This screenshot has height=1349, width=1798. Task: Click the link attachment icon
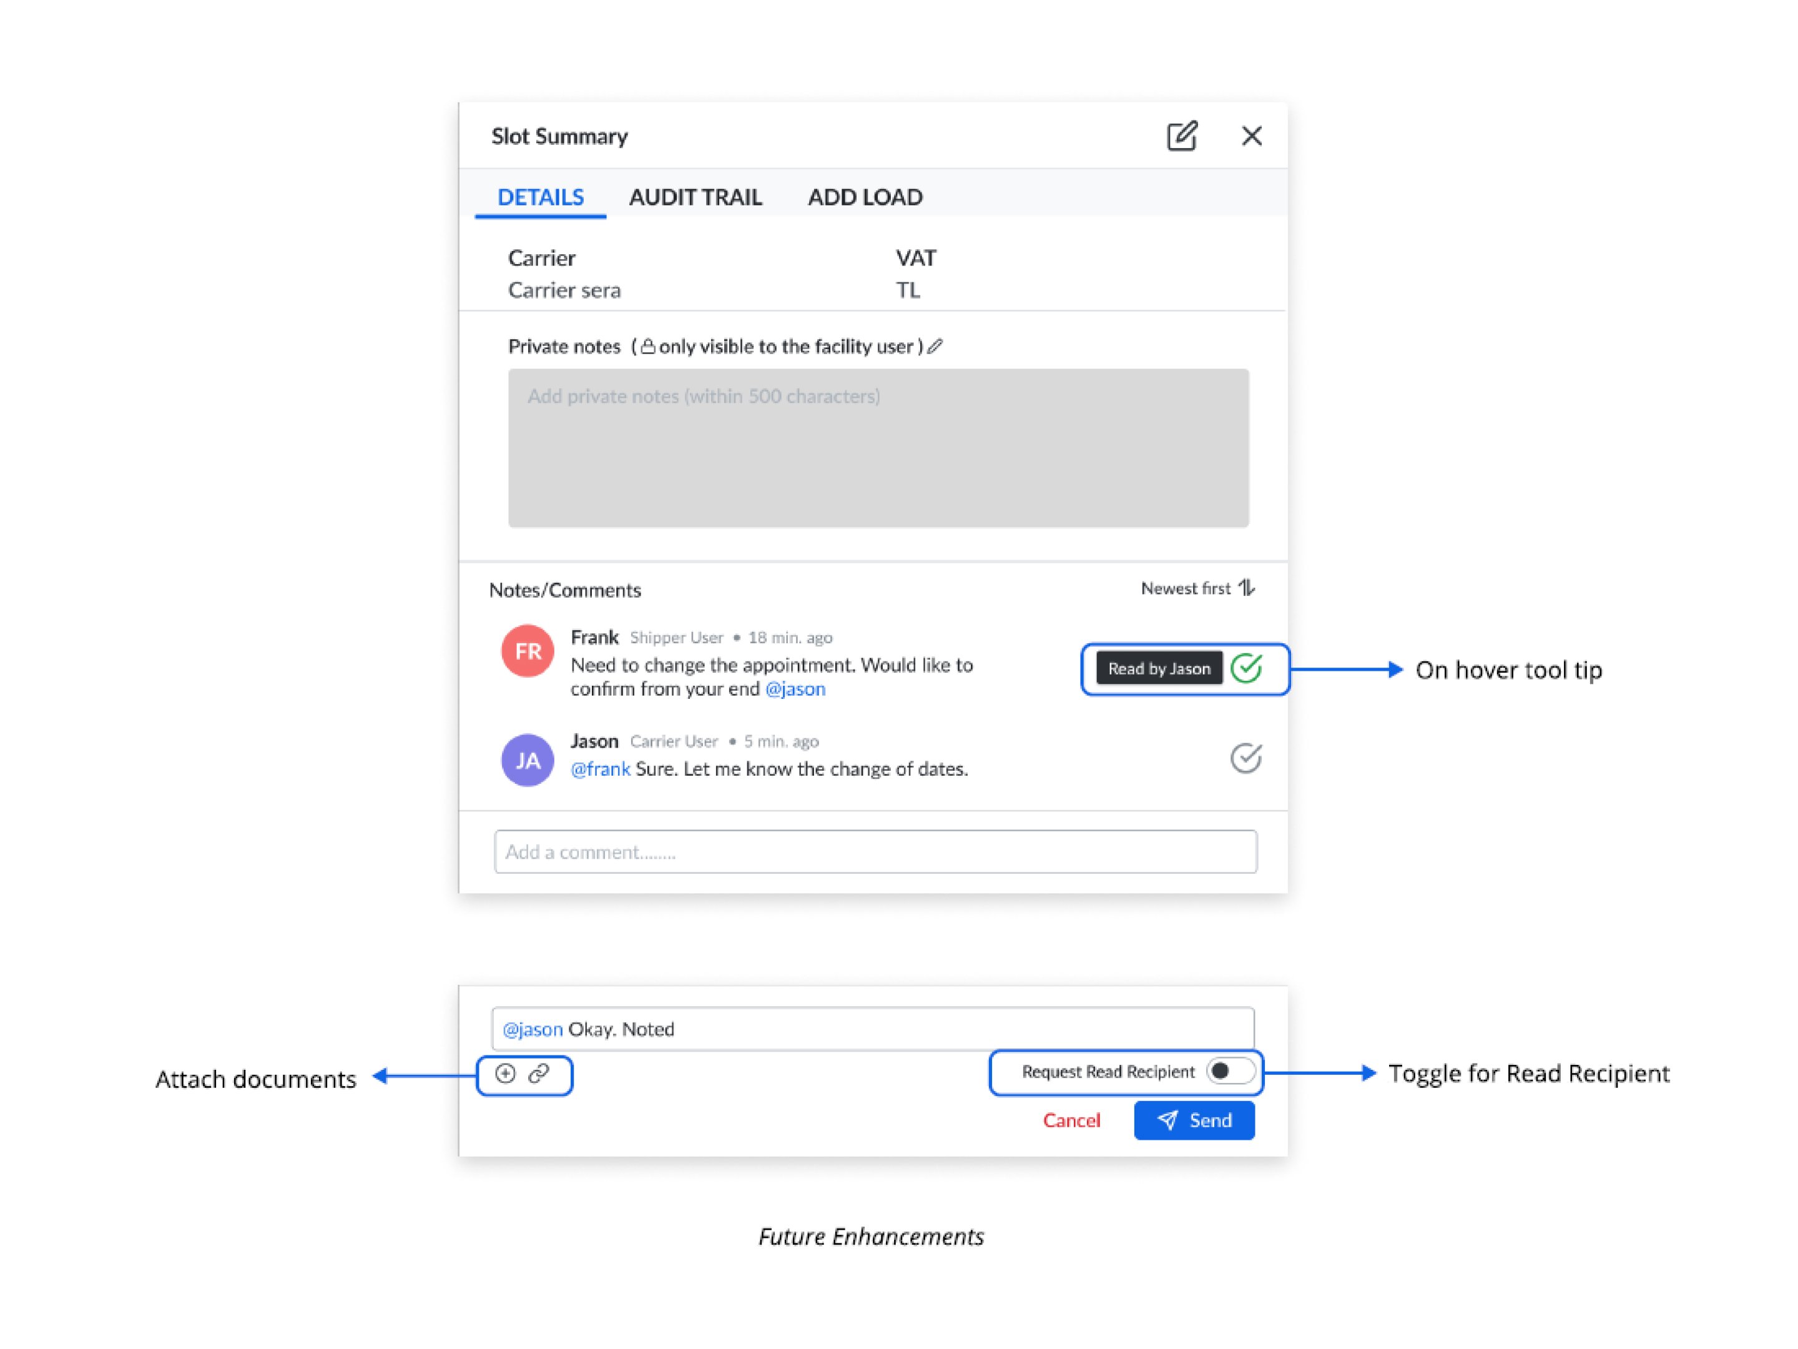[x=539, y=1074]
